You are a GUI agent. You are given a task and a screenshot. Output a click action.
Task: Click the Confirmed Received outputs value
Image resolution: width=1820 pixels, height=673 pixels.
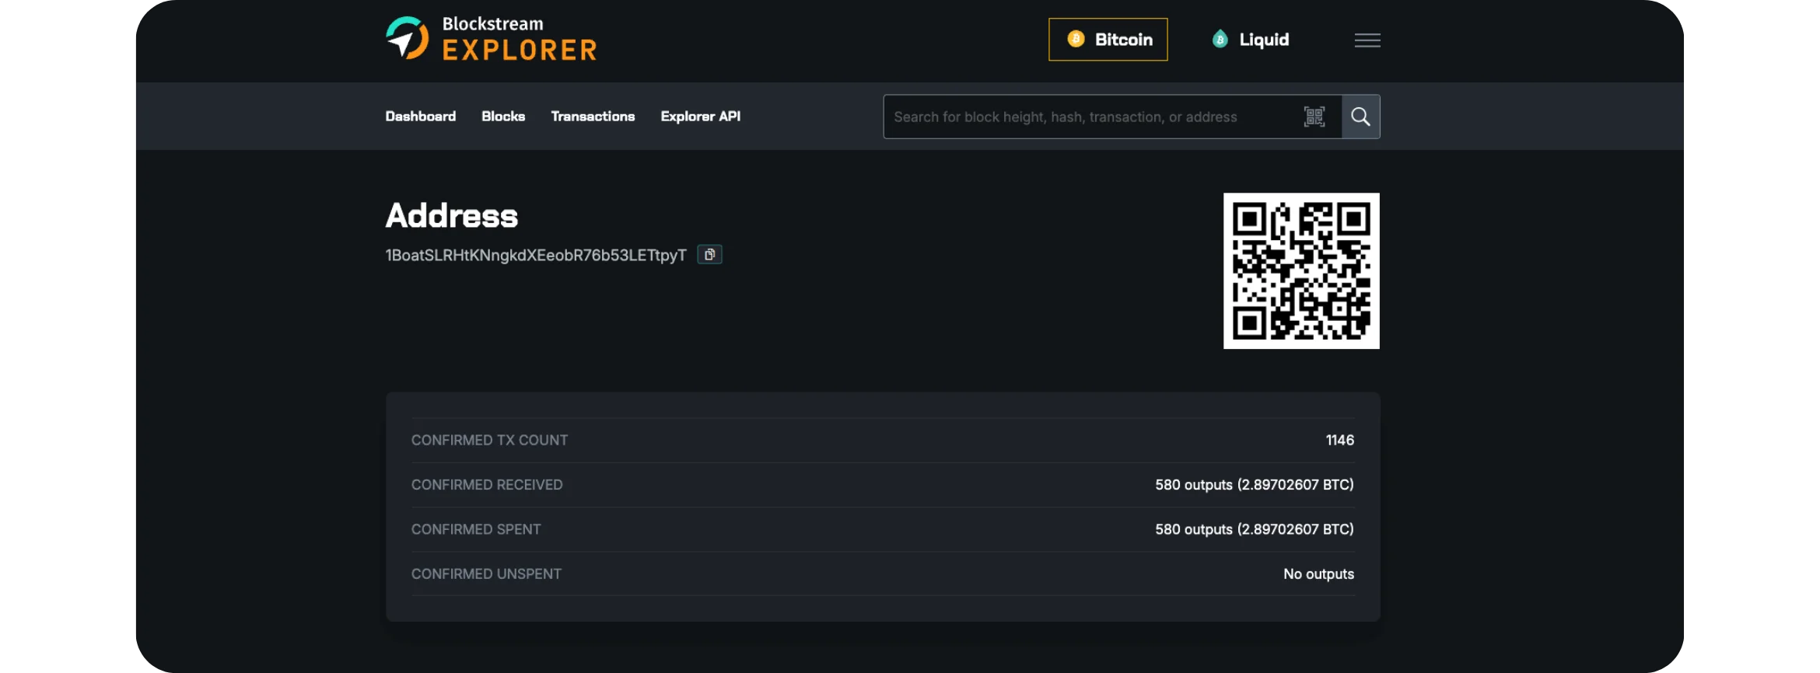pos(1254,485)
